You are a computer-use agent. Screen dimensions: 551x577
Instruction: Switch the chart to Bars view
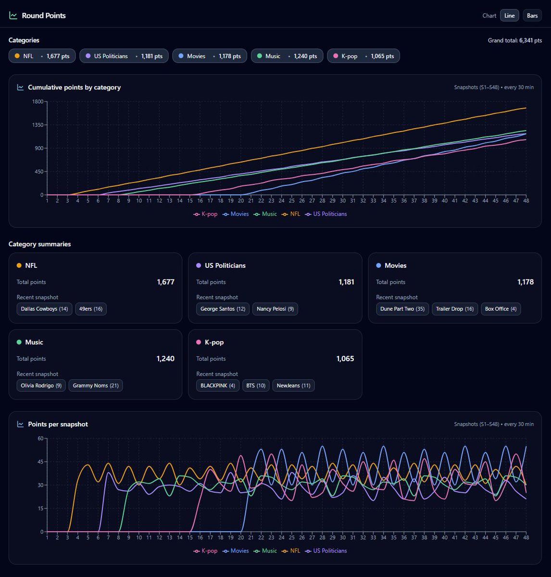click(x=532, y=15)
